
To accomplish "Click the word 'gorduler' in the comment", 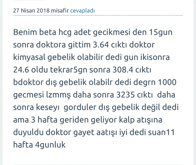I will click(x=80, y=107).
